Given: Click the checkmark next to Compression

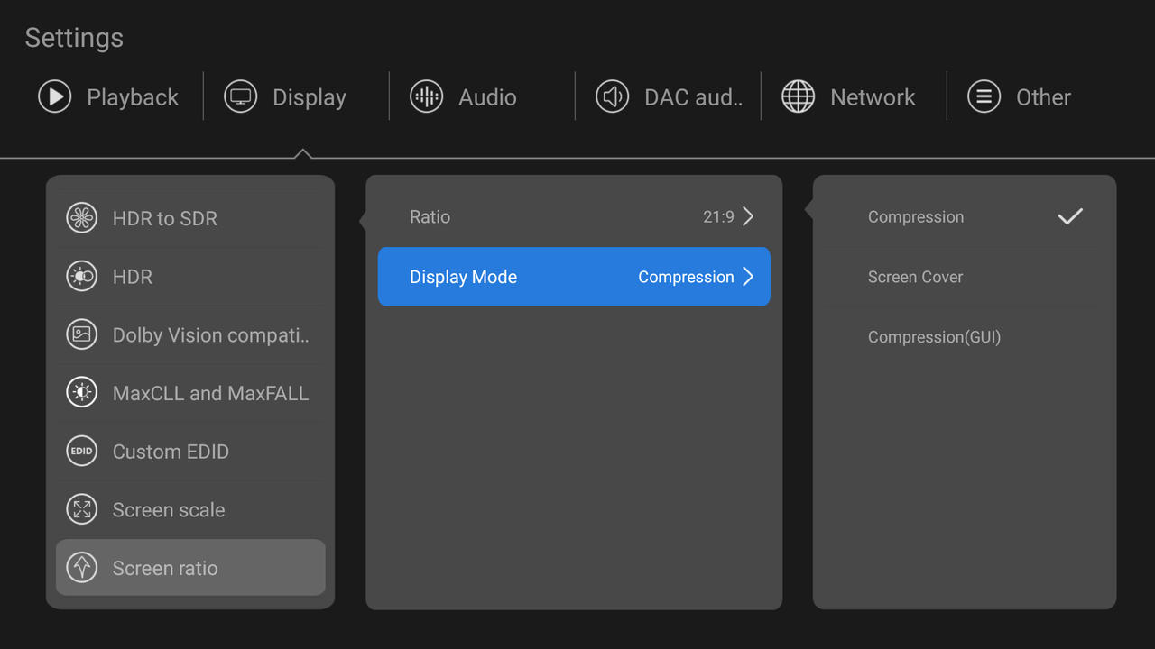Looking at the screenshot, I should 1070,216.
